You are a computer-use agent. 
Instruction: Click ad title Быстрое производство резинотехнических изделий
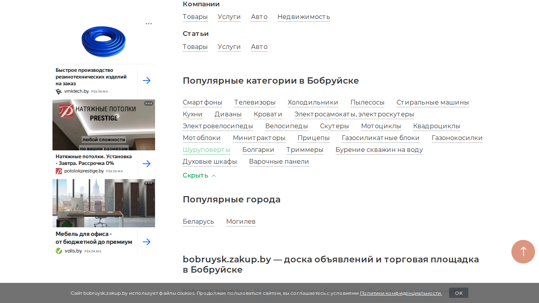point(91,77)
